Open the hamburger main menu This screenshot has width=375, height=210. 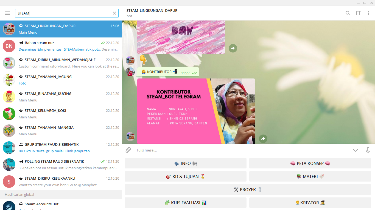[x=7, y=13]
